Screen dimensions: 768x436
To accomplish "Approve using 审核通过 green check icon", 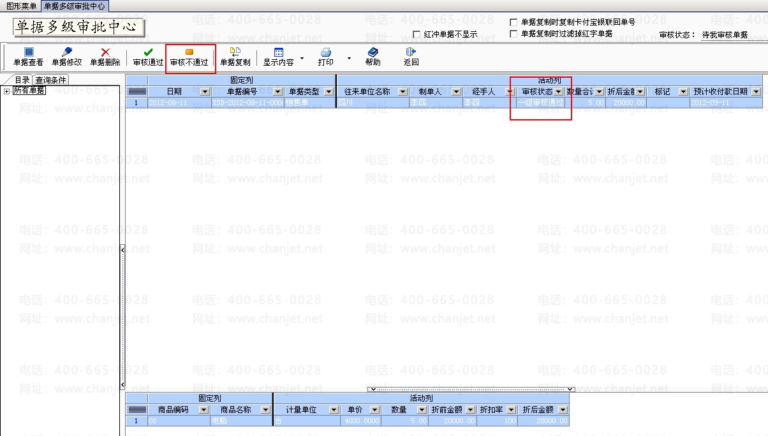I will coord(148,52).
